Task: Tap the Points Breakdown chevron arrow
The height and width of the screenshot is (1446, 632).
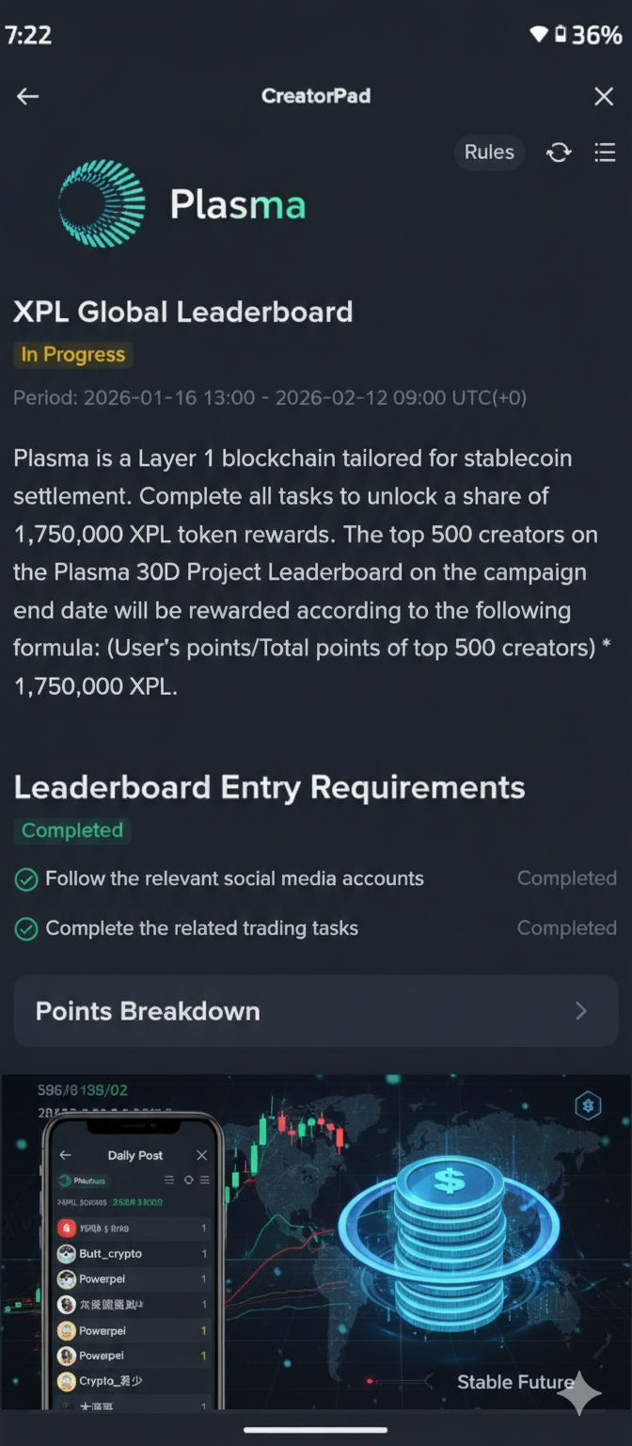Action: pos(581,1011)
